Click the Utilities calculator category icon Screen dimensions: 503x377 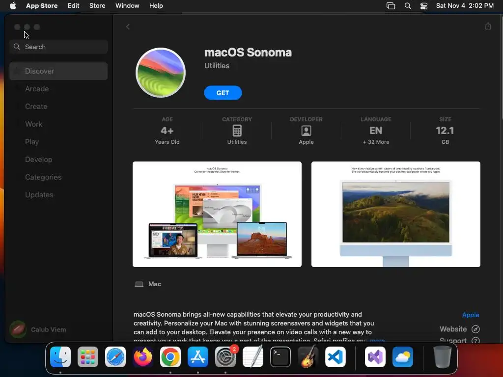coord(237,131)
